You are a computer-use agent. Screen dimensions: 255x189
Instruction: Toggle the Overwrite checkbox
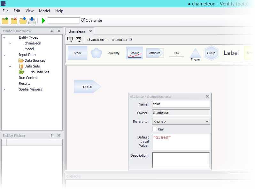pos(83,20)
